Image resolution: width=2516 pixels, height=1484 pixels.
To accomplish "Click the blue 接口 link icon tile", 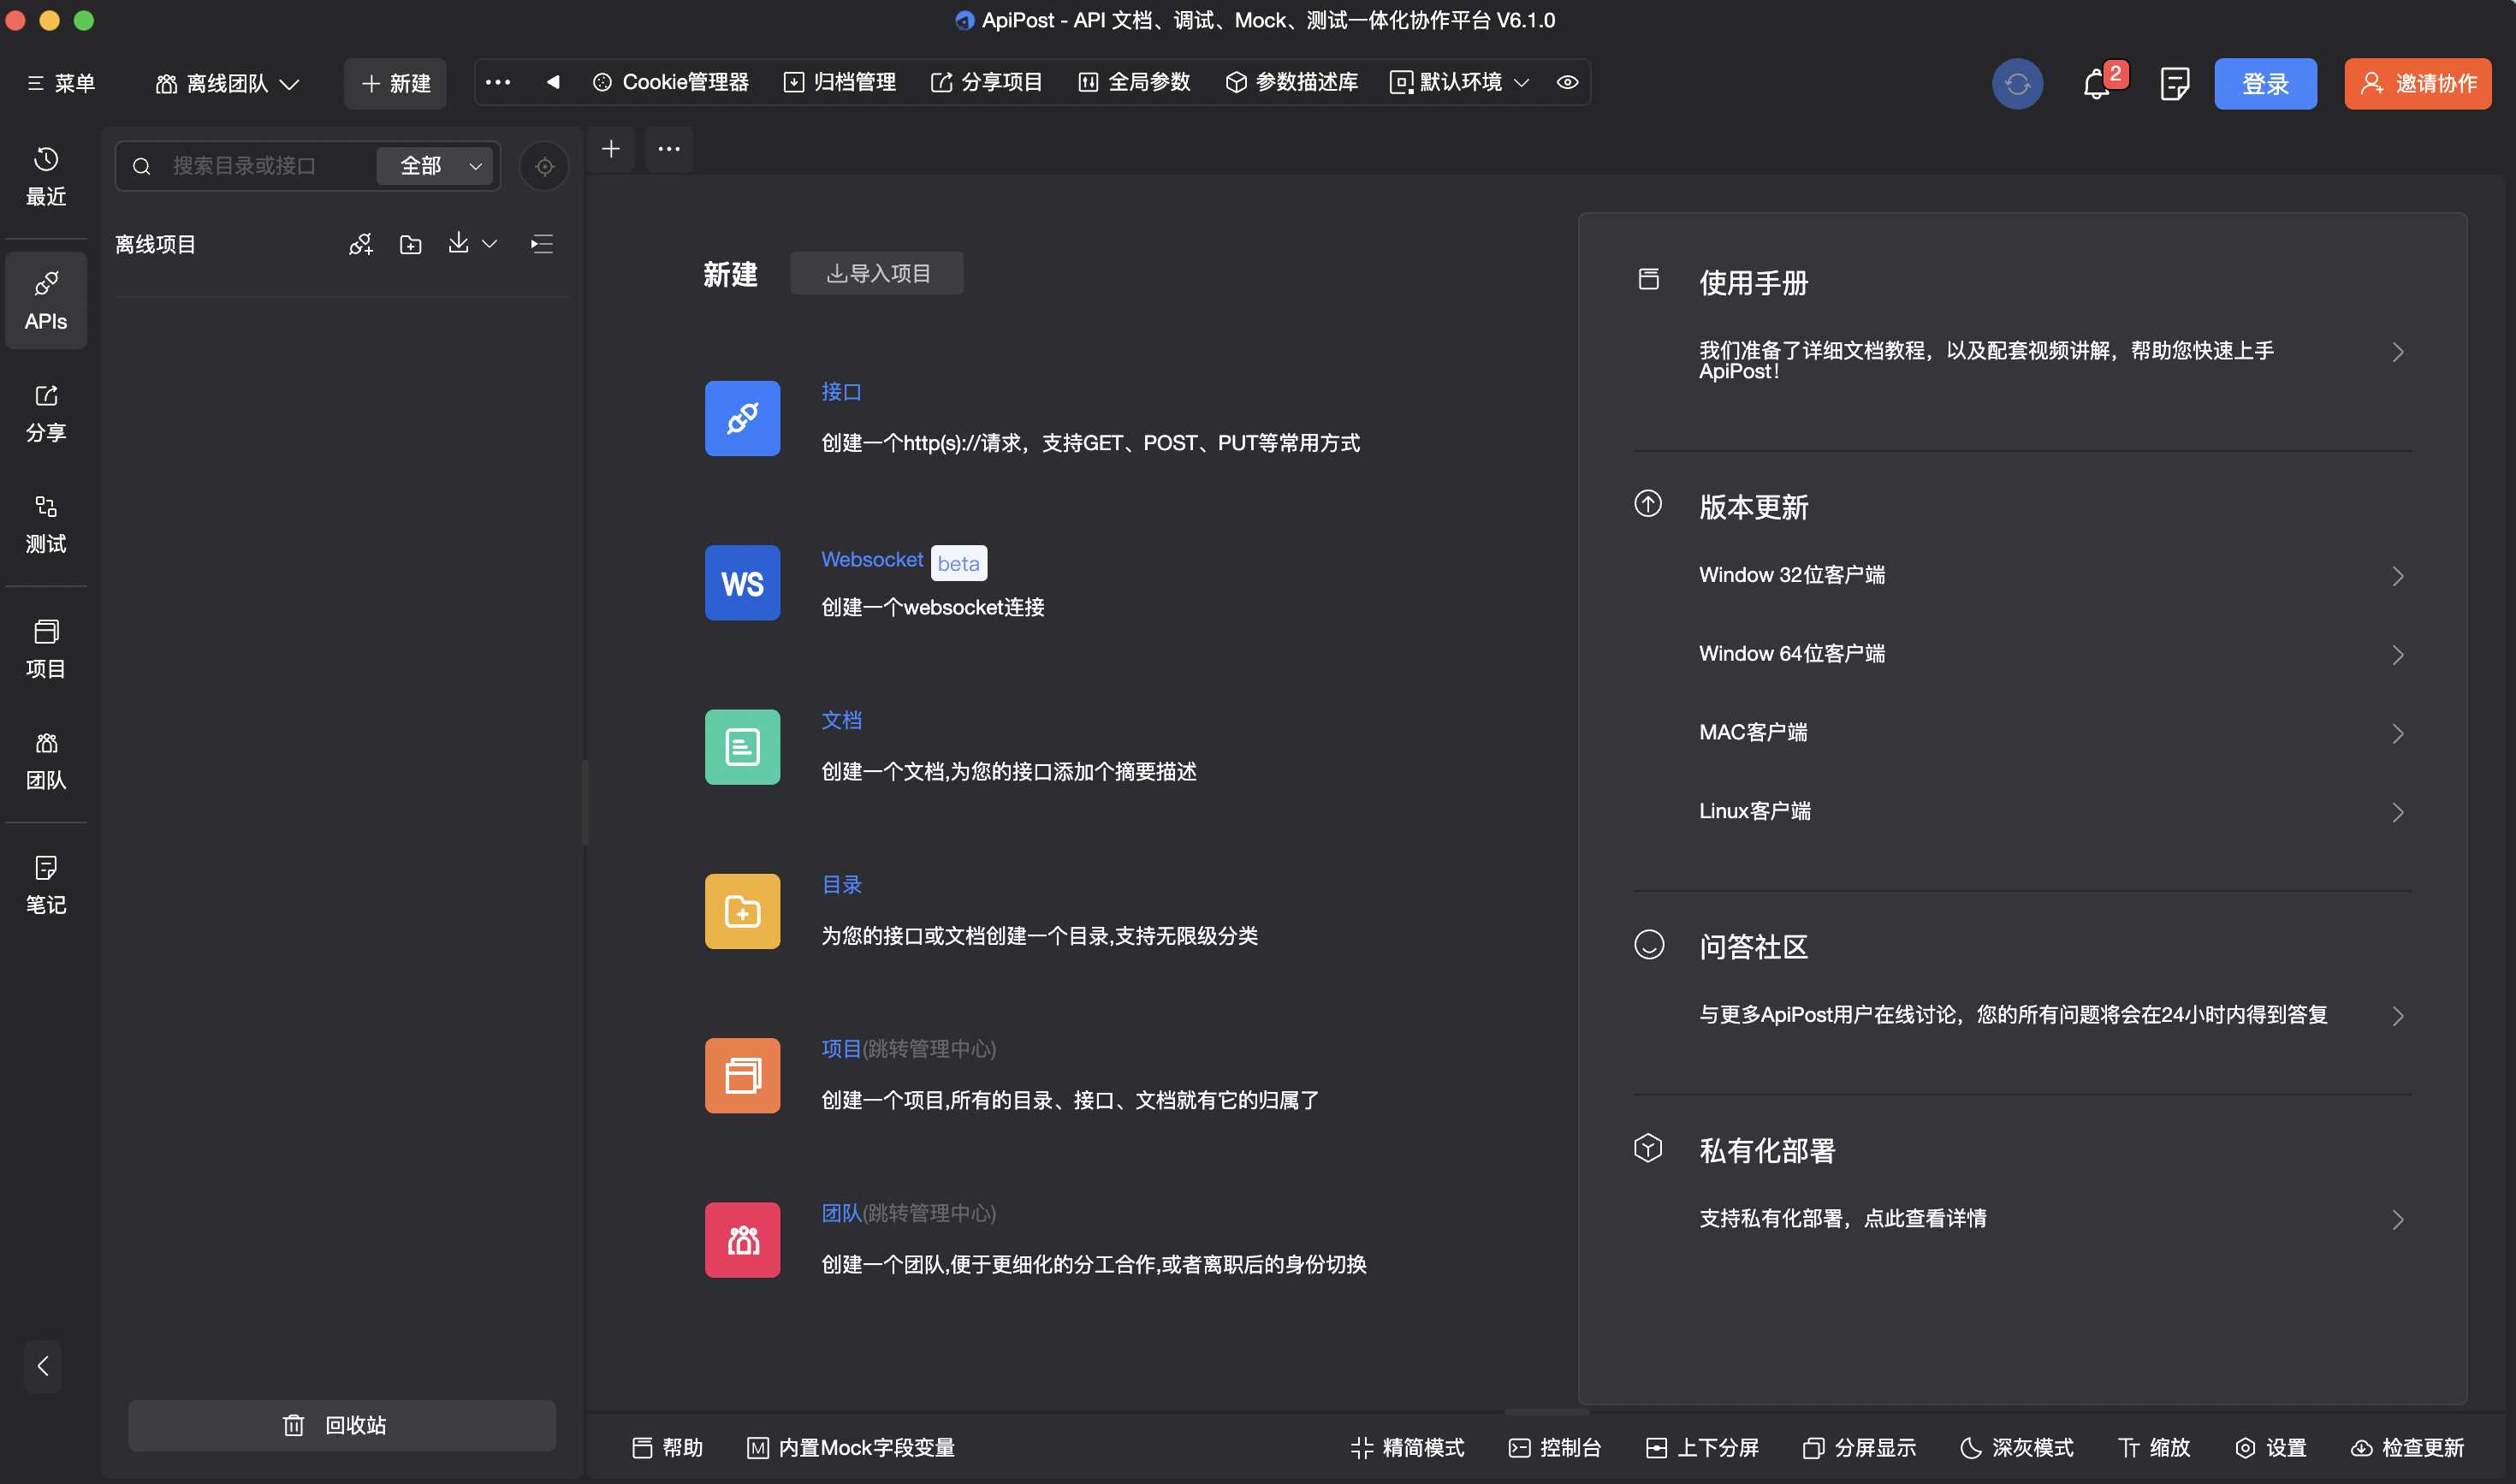I will coord(742,418).
